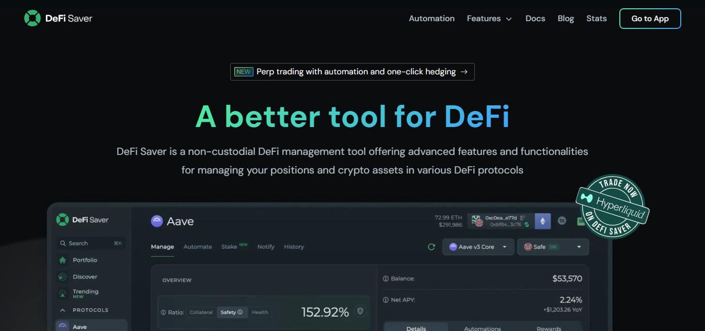Switch to the History tab

click(294, 247)
